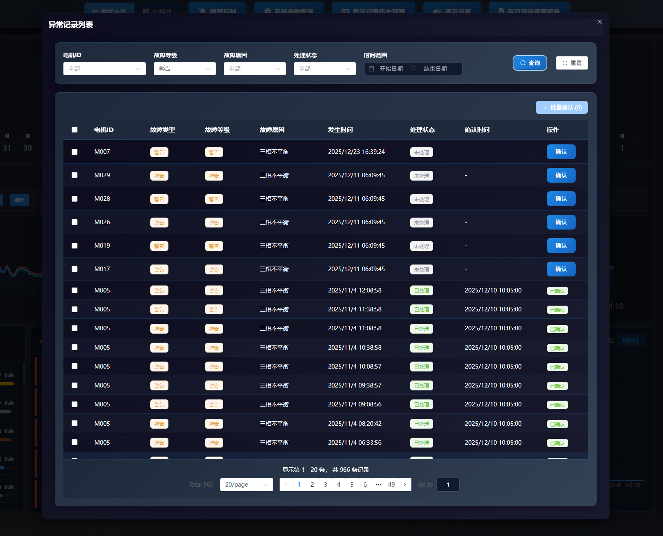Image resolution: width=663 pixels, height=536 pixels.
Task: Open the 电机ID filter dropdown
Action: (x=104, y=69)
